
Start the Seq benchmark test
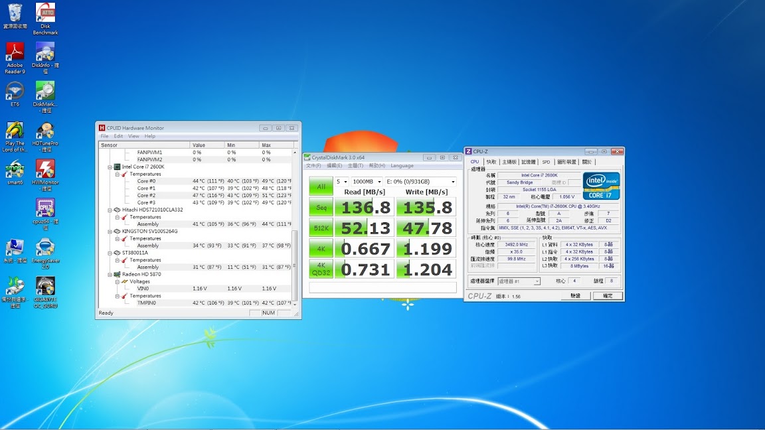[x=321, y=208]
